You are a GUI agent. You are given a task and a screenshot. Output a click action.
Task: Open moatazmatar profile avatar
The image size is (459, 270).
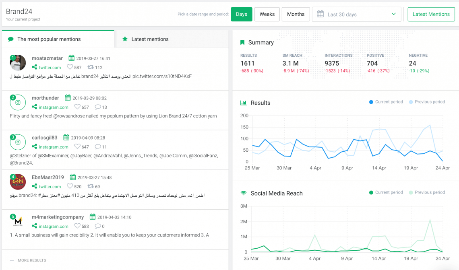click(x=18, y=63)
